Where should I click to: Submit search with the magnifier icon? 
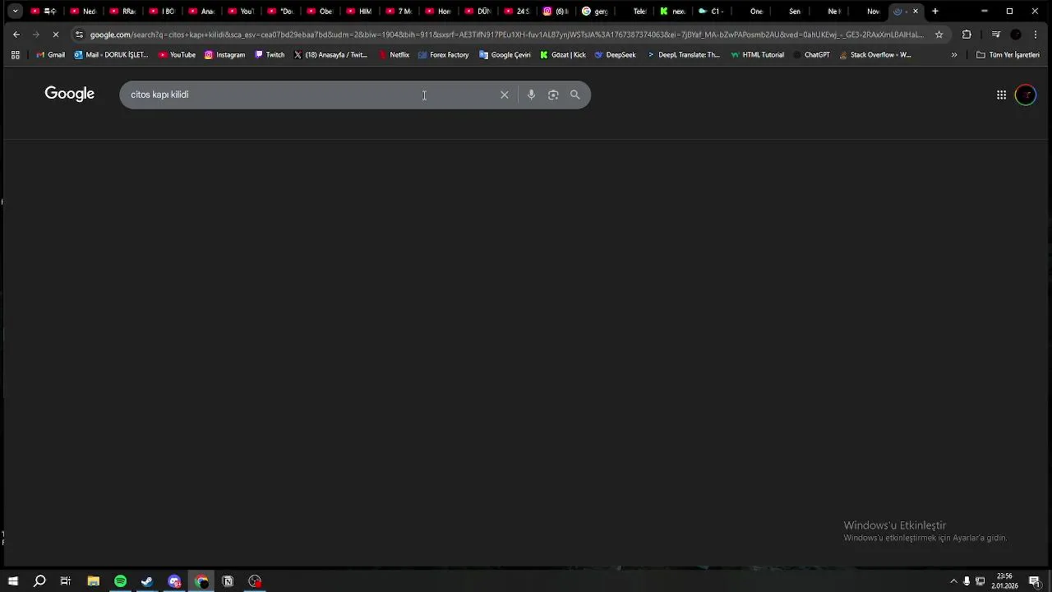click(x=575, y=95)
